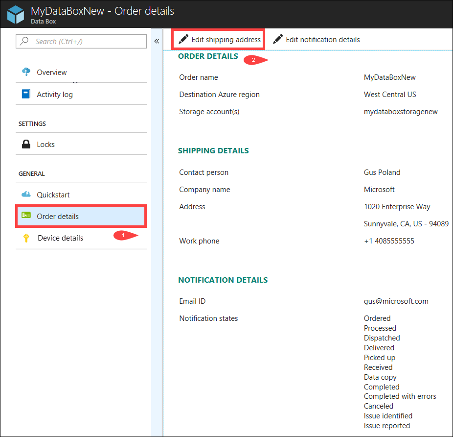Click inside the Search (Ctrl+/) field
Image resolution: width=453 pixels, height=437 pixels.
point(81,41)
